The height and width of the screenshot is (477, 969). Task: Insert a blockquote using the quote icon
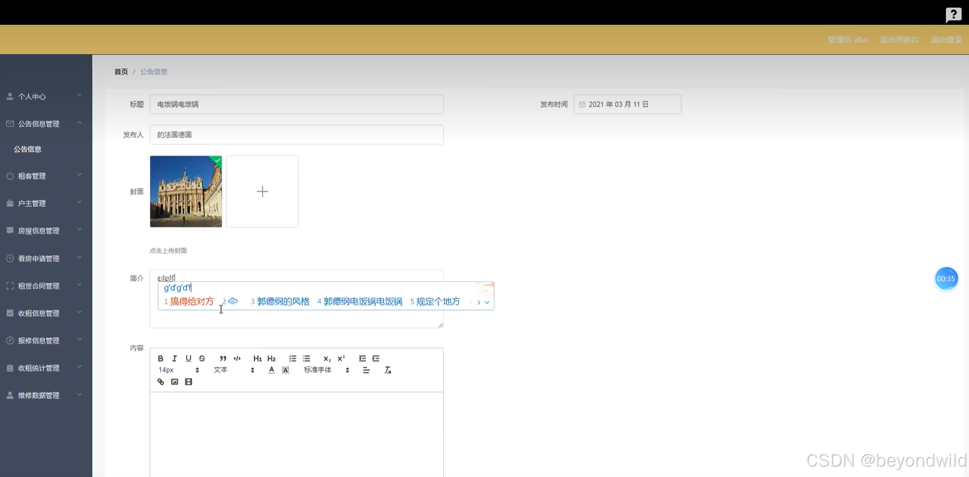point(223,358)
